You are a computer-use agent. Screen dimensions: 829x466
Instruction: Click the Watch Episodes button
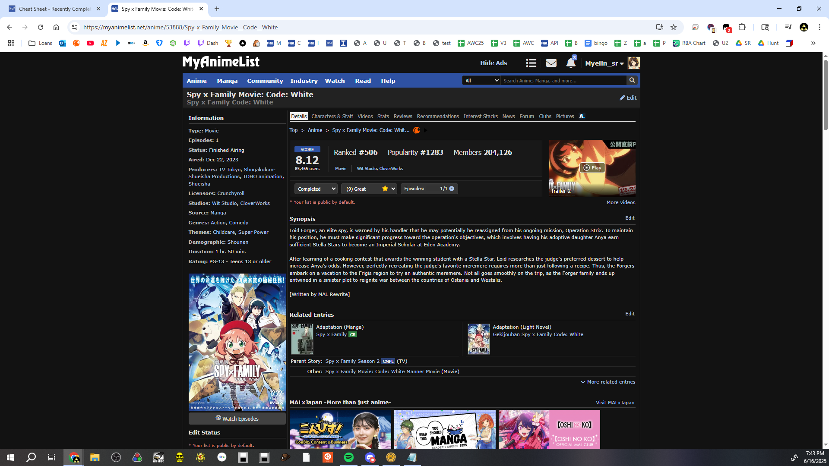pos(237,419)
